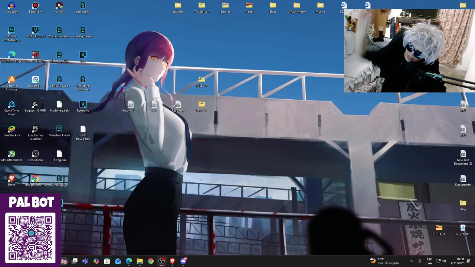Select the MorphVOX Pro shortcut
The height and width of the screenshot is (267, 475).
click(35, 57)
